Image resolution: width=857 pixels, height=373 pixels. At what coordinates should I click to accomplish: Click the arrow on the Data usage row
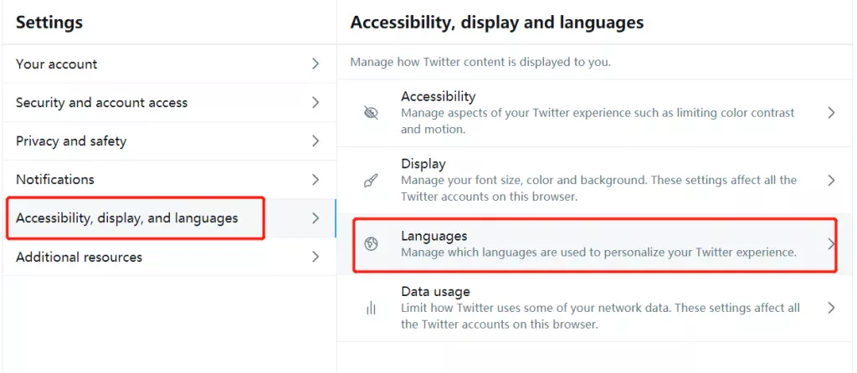pos(831,308)
